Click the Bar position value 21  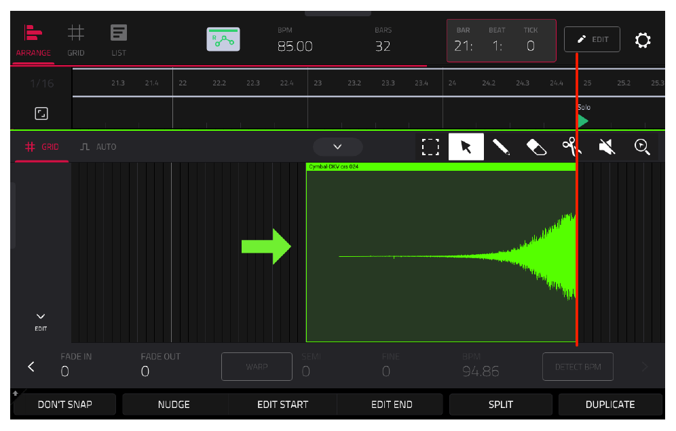click(463, 45)
